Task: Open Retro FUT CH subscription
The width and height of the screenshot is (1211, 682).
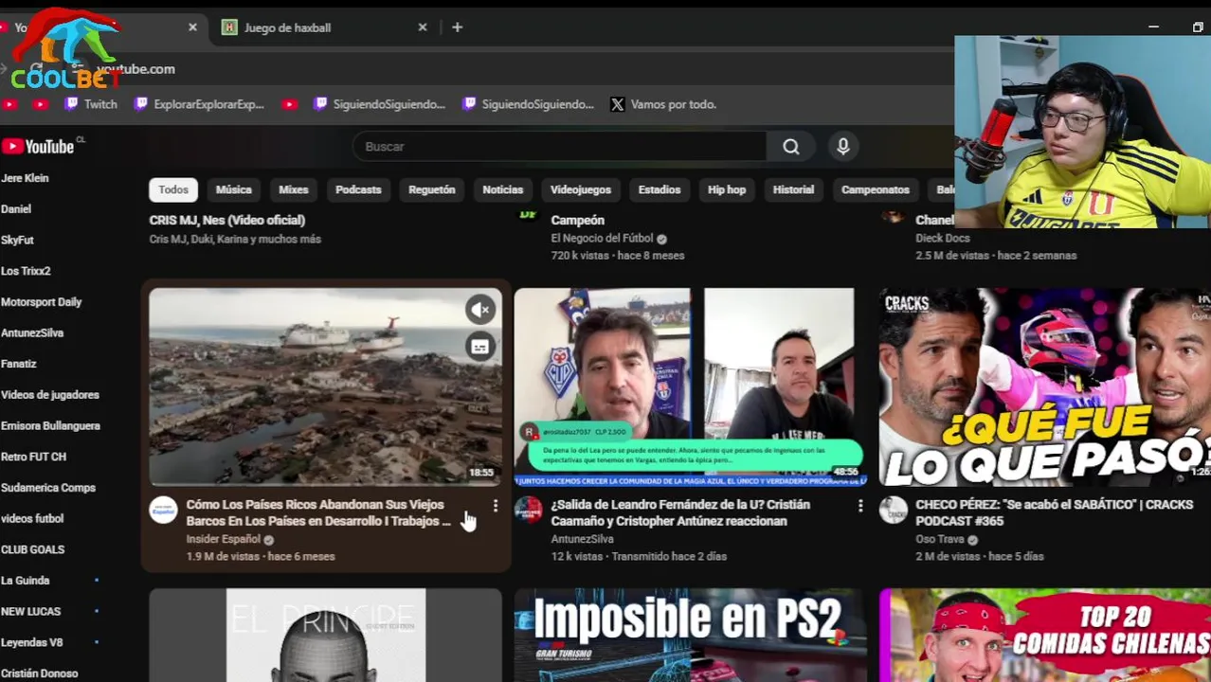Action: pyautogui.click(x=33, y=457)
